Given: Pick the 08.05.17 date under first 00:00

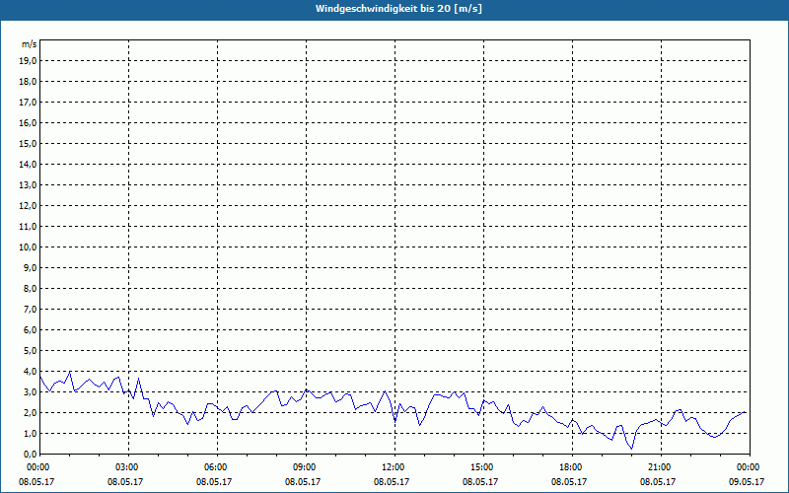Looking at the screenshot, I should [x=36, y=482].
